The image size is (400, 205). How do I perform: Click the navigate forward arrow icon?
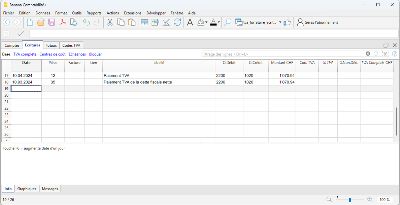[x=17, y=22]
